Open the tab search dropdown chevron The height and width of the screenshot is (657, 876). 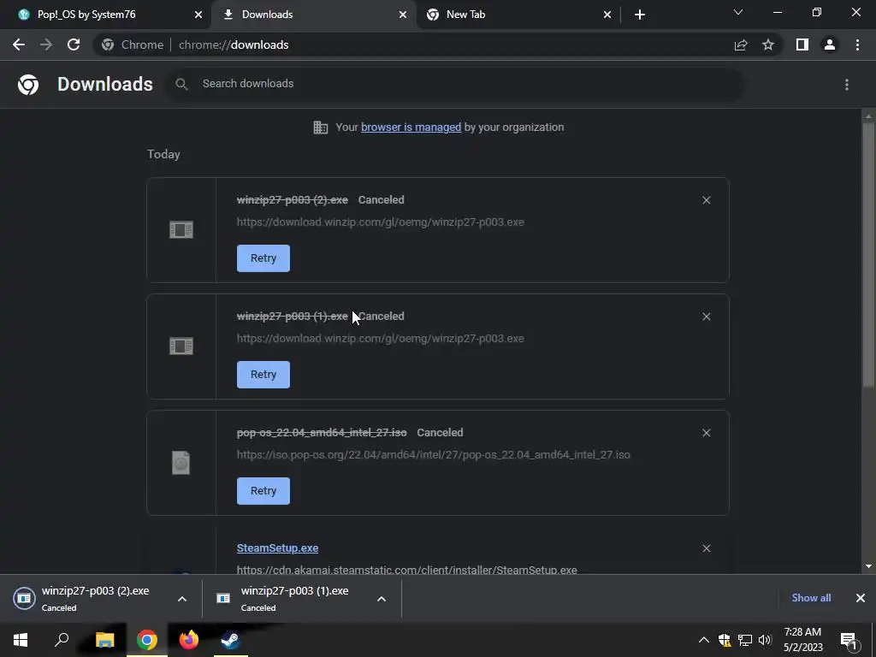(738, 12)
